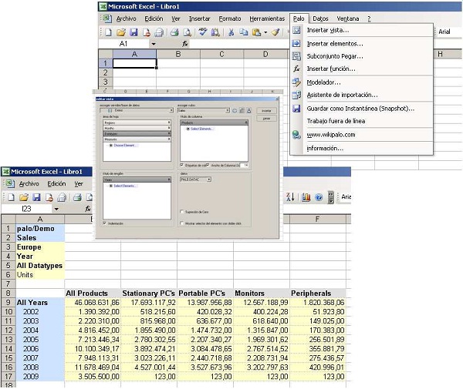Click Choose Element link in page area
Screen dimensions: 463x389
(124, 146)
